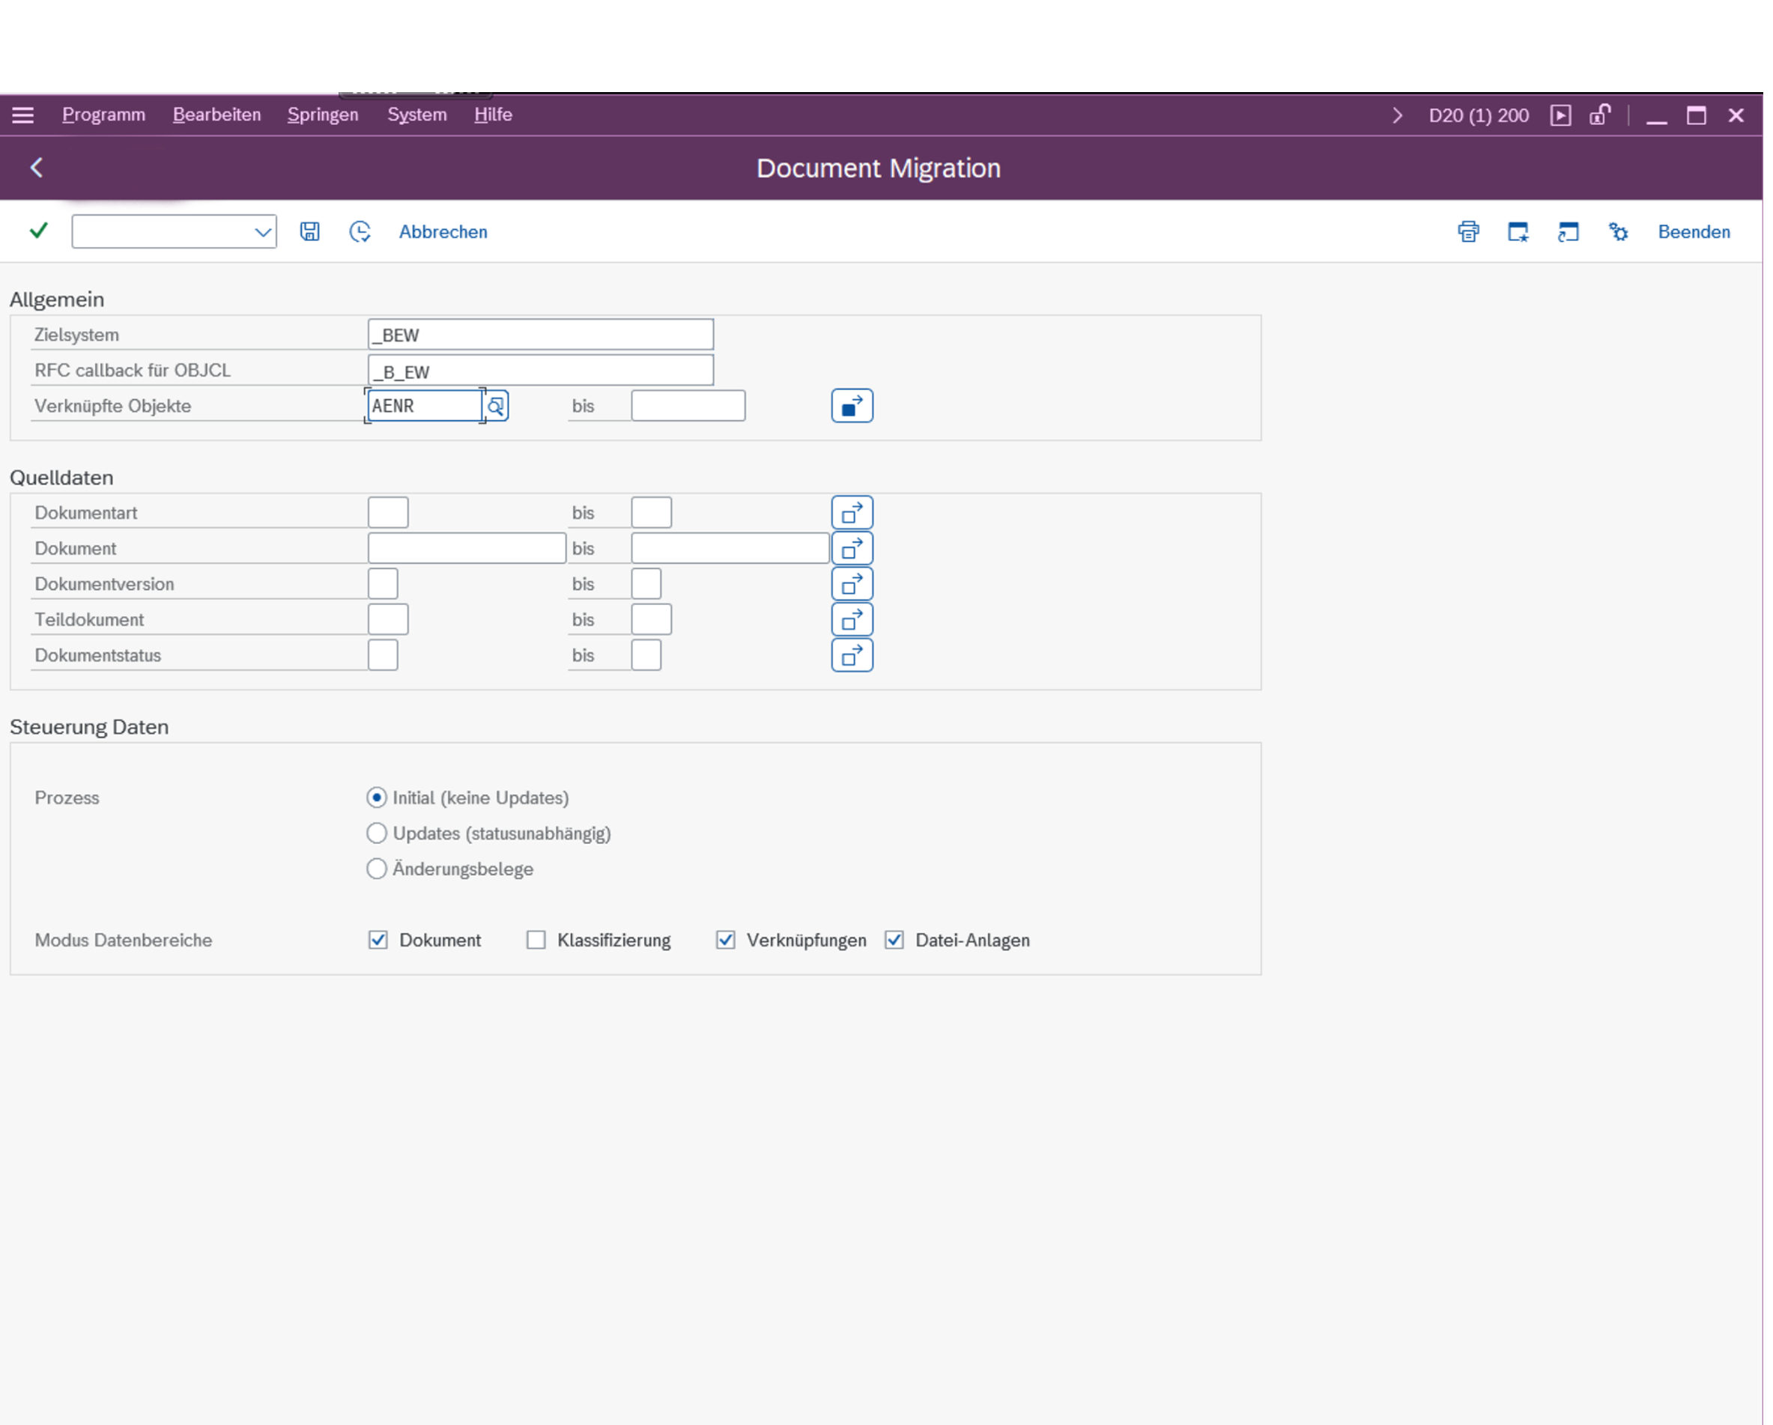Open multiple selection for Dokumentart
Screen dimensions: 1773x1425
[x=851, y=513]
